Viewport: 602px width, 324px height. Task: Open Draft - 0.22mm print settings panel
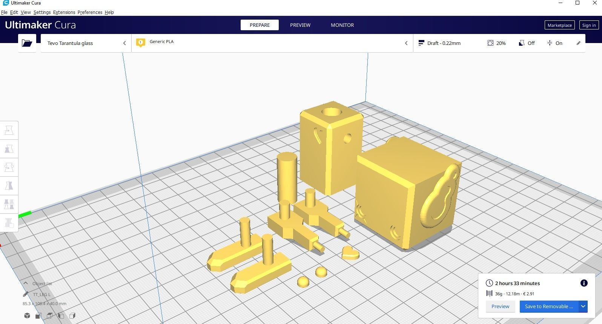pyautogui.click(x=499, y=43)
